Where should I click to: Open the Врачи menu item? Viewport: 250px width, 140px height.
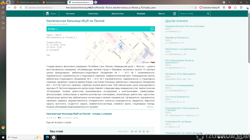click(161, 14)
